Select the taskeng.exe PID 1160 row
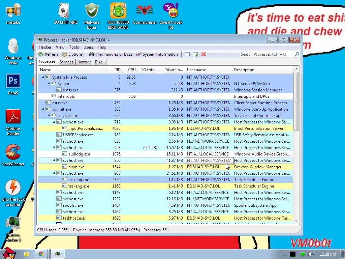345x259 pixels. [x=165, y=186]
